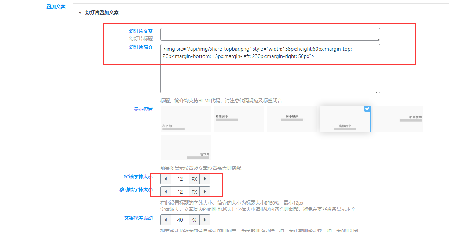The width and height of the screenshot is (449, 232).
Task: Increase 文案视差滚动 percentage with right arrow
Action: [x=205, y=220]
